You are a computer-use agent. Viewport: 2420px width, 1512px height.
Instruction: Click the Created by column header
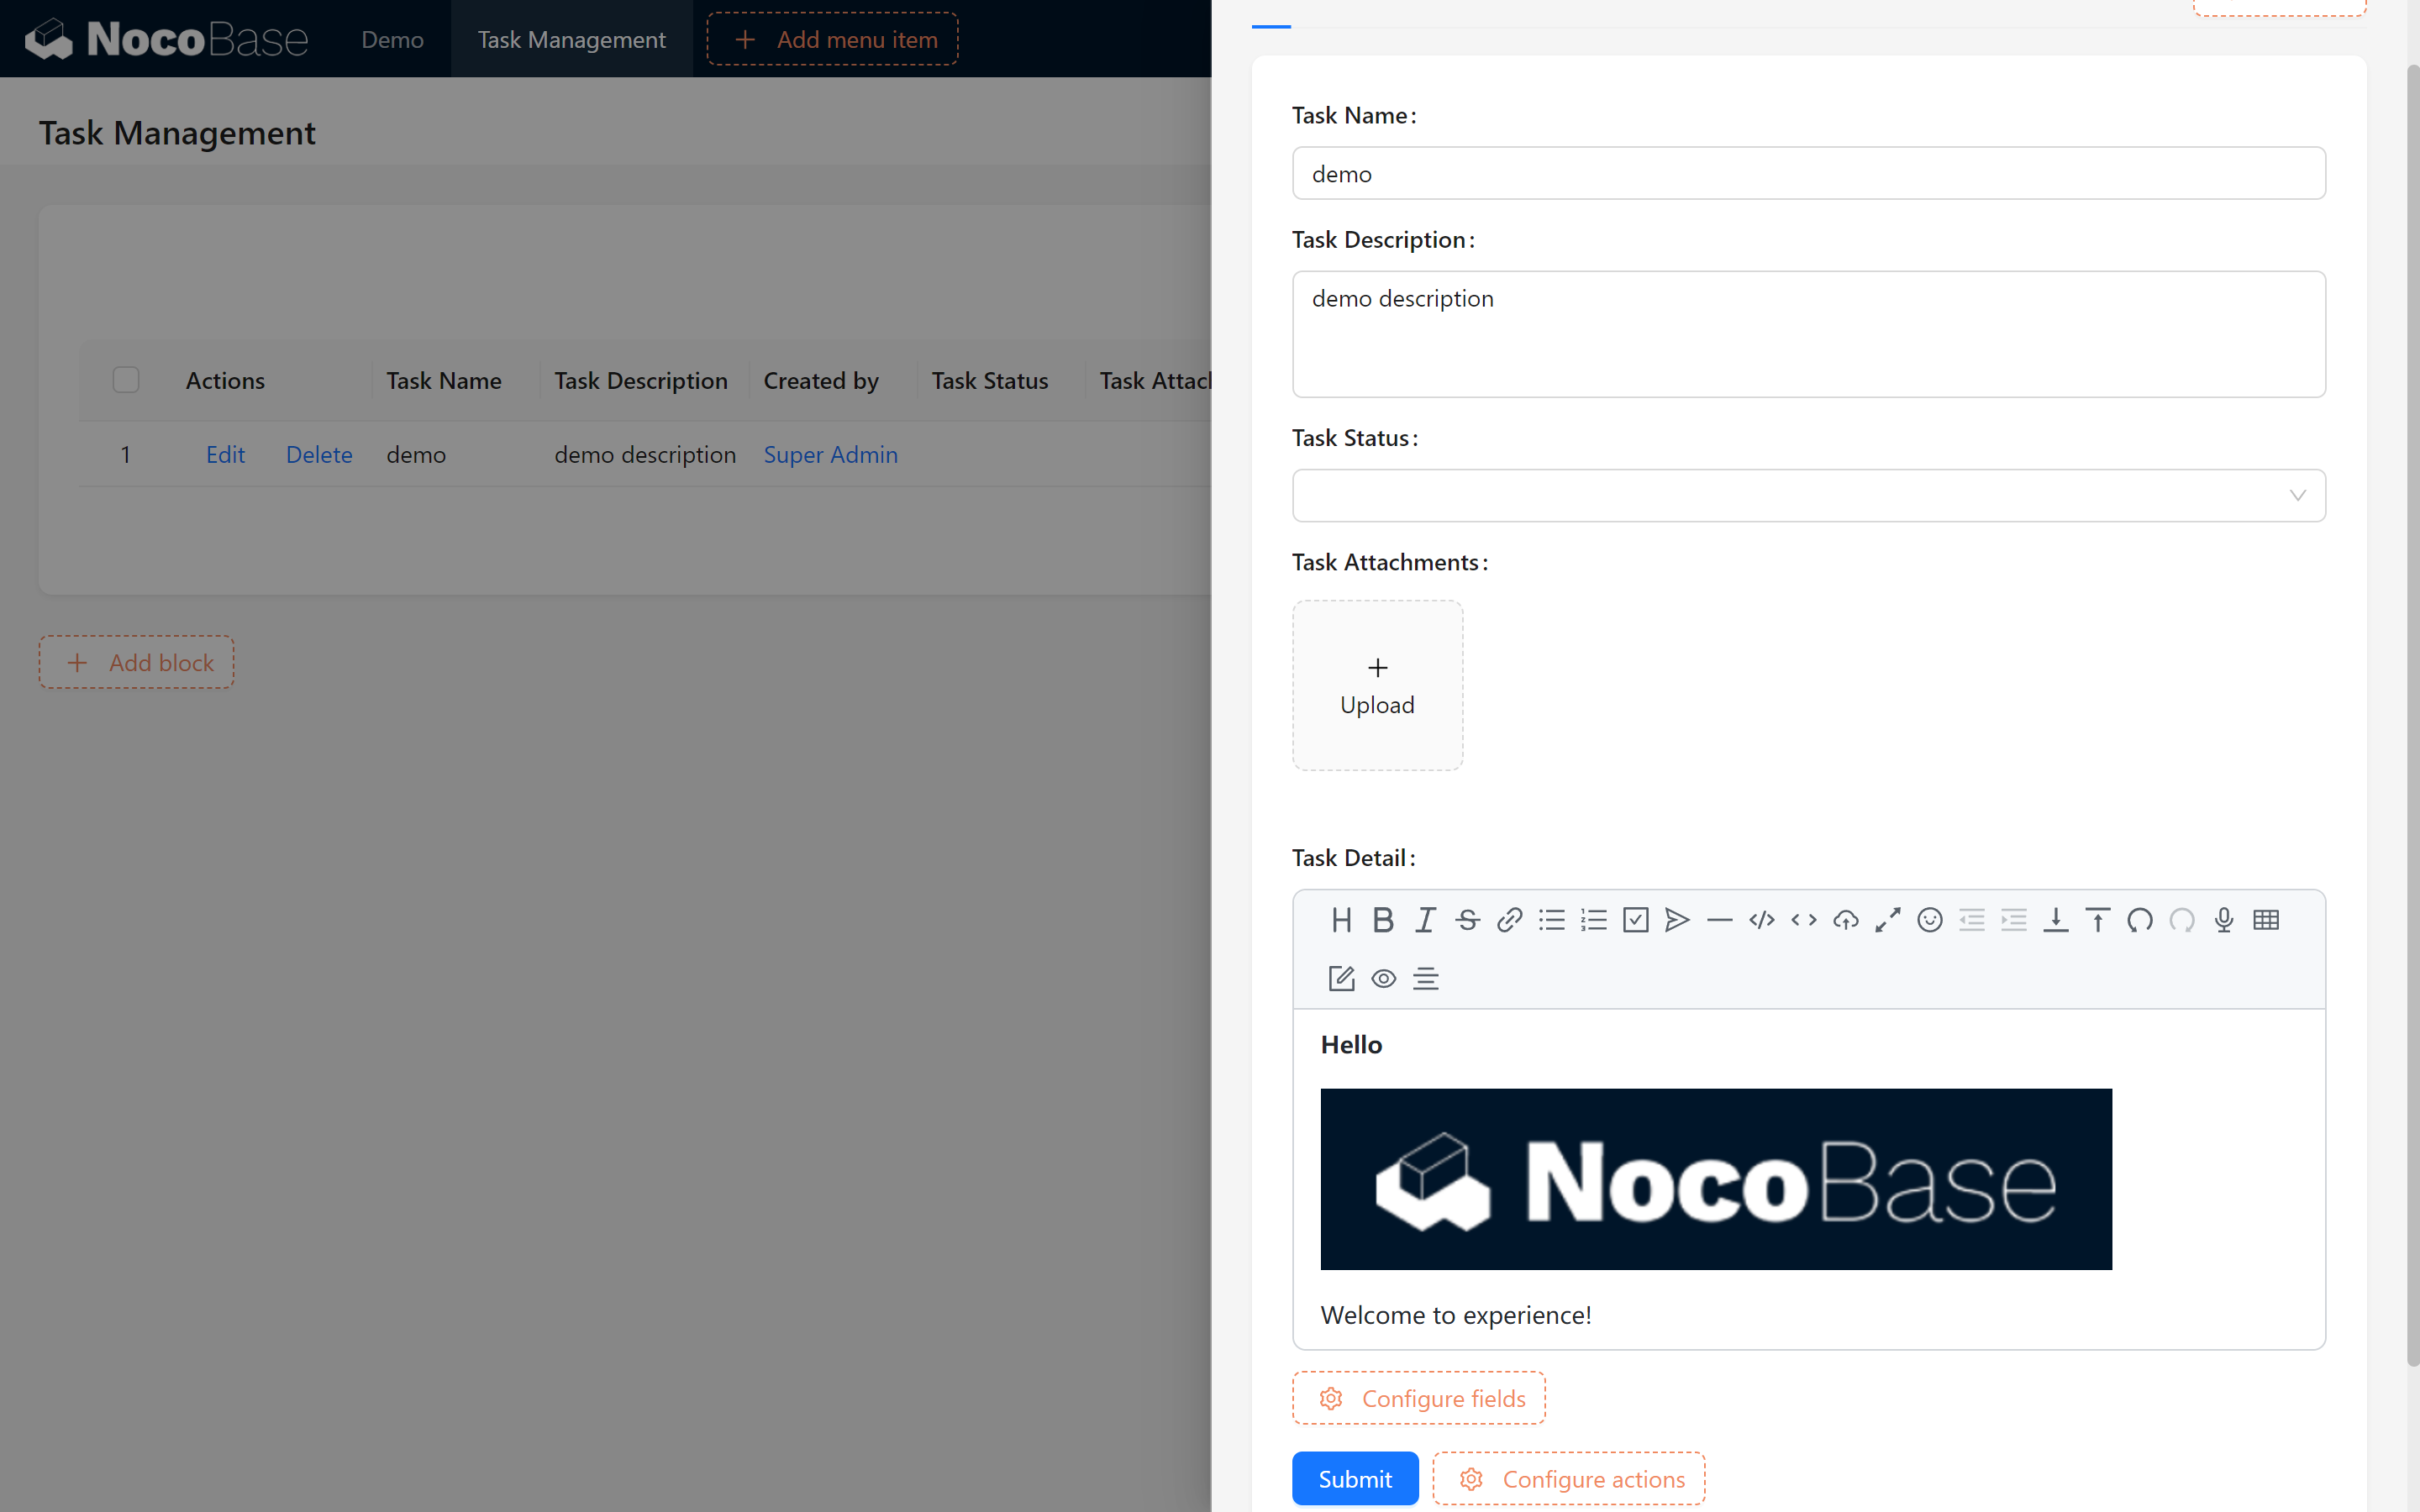pos(821,380)
